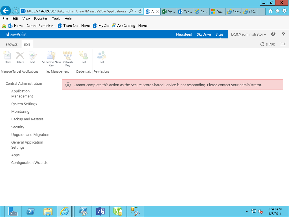Switch to the Exc... browser tab
This screenshot has width=289, height=217.
click(x=168, y=12)
